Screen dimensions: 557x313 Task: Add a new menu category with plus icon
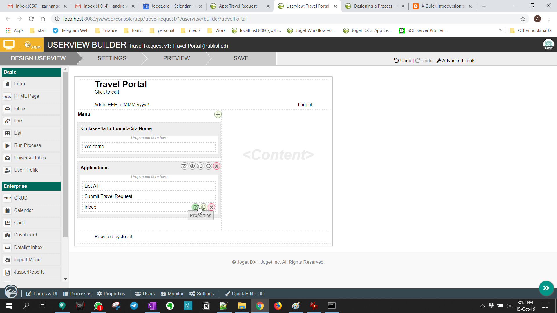(218, 114)
